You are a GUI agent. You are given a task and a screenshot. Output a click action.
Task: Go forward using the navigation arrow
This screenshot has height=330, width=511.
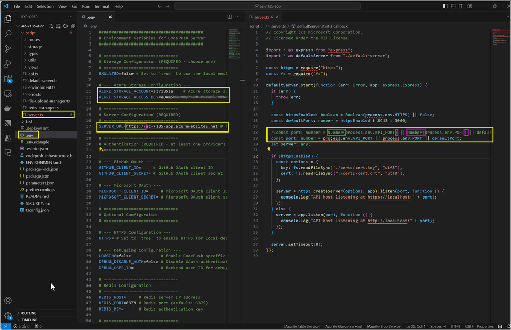(x=167, y=6)
